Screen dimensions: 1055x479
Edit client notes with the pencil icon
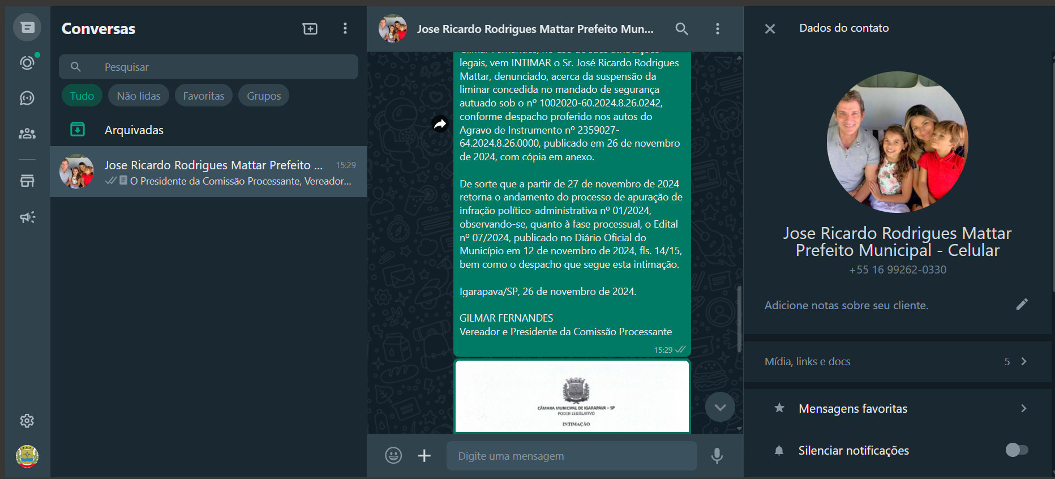pos(1022,305)
